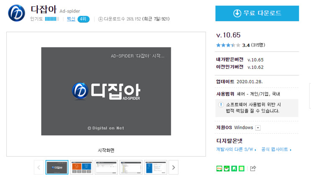Open 개발사의 다른 S/W link
Image resolution: width=311 pixels, height=183 pixels.
[x=236, y=149]
